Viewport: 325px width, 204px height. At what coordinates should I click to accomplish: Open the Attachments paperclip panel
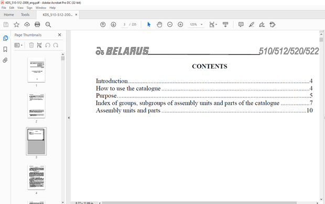click(x=5, y=60)
